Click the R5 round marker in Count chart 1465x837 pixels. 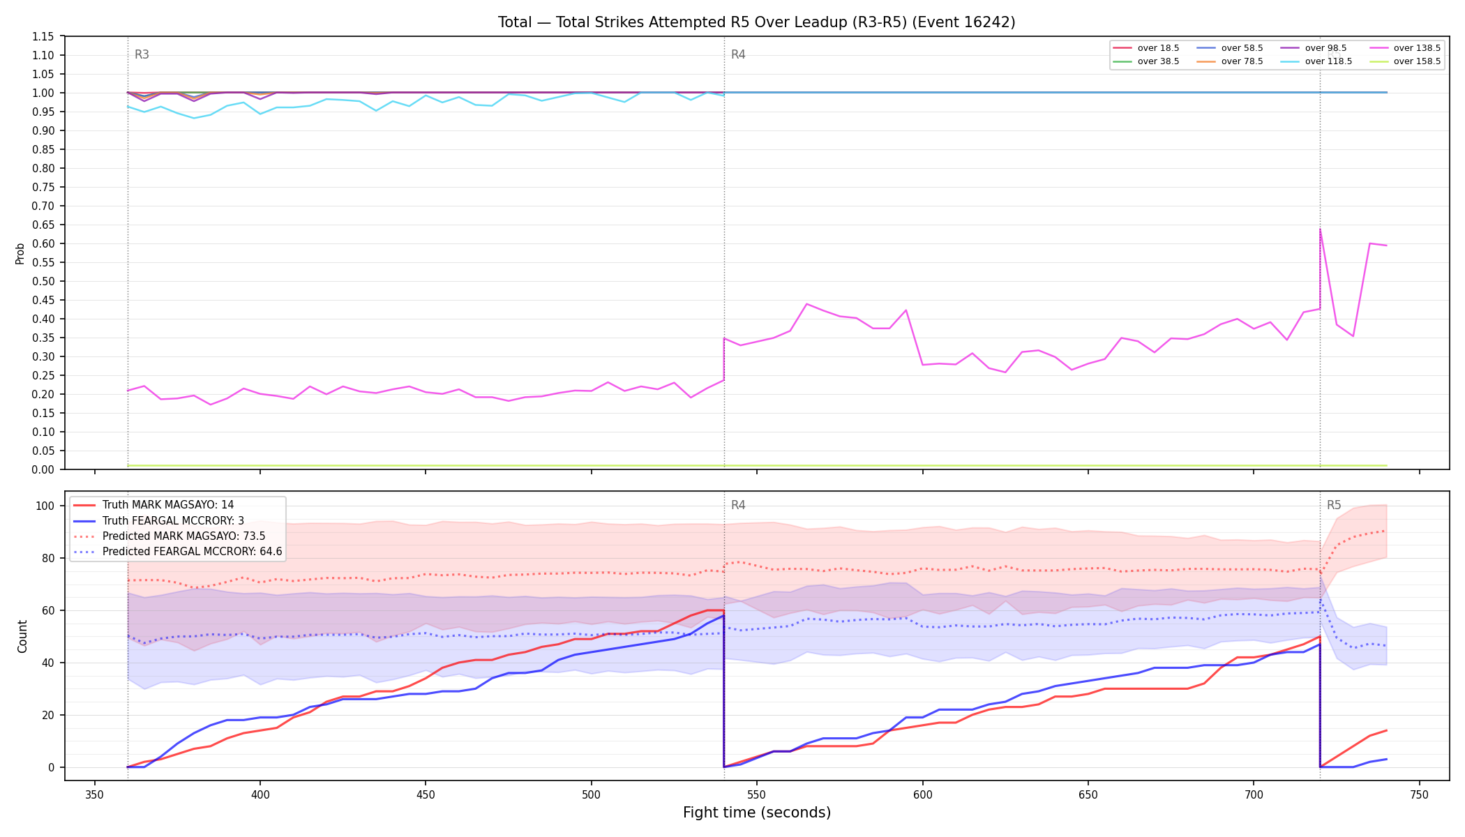1334,505
